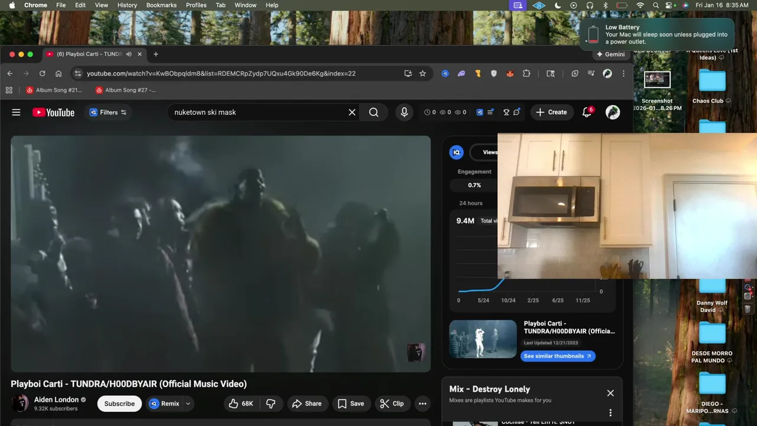Open the TUNDRA/H00DBYAIR thumbnail in vidIQ panel
Screen dimensions: 757x426
(483, 339)
